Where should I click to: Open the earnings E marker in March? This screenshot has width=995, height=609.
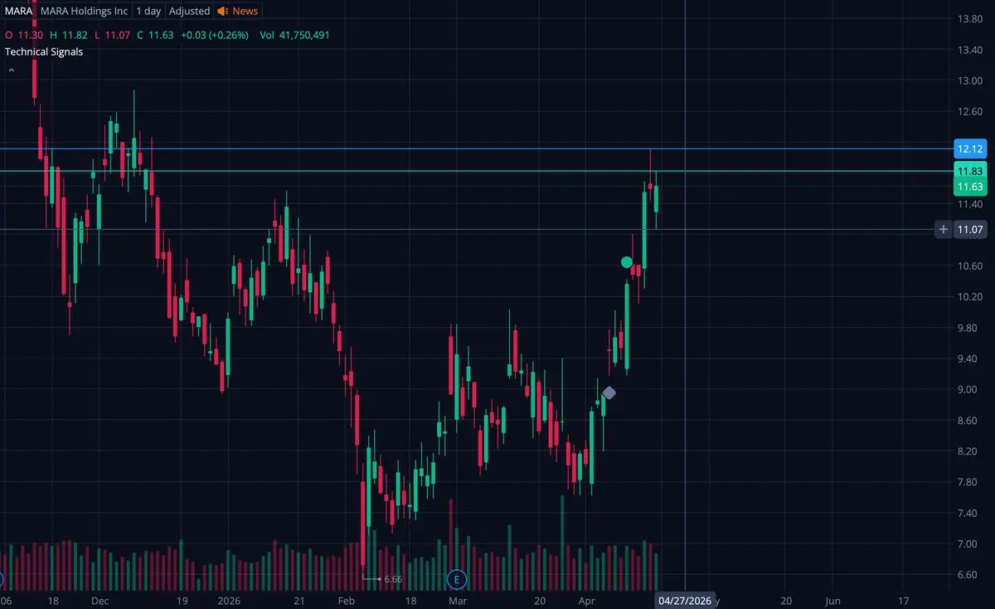455,579
